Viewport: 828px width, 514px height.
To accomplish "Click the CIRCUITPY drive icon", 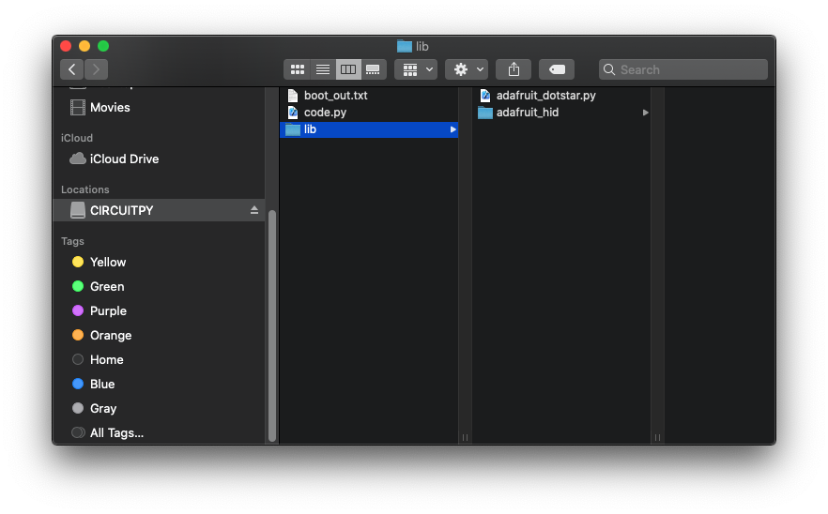I will 78,210.
